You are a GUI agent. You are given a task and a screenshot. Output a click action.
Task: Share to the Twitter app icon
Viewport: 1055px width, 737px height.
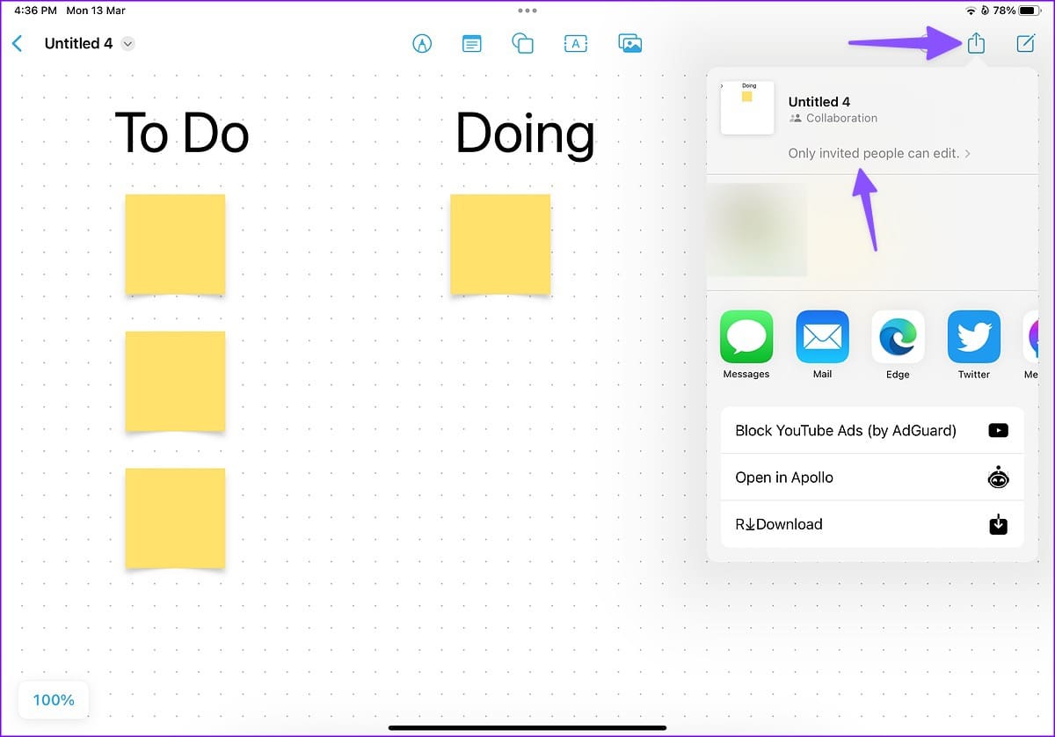click(974, 337)
